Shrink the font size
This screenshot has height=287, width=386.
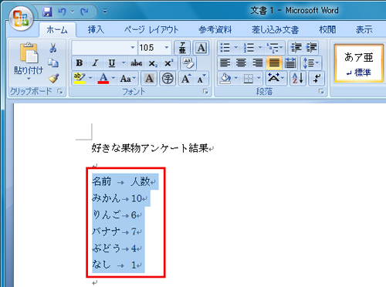(x=201, y=79)
